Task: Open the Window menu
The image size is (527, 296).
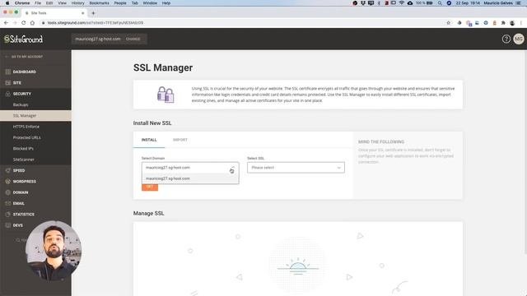Action: 150,3
